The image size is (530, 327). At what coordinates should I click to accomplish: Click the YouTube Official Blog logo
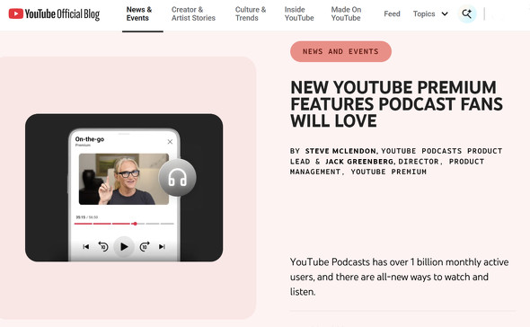pos(54,13)
